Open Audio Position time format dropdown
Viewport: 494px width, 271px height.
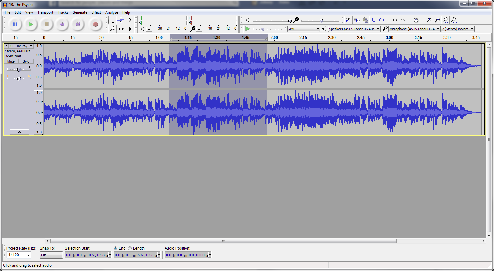tap(209, 255)
